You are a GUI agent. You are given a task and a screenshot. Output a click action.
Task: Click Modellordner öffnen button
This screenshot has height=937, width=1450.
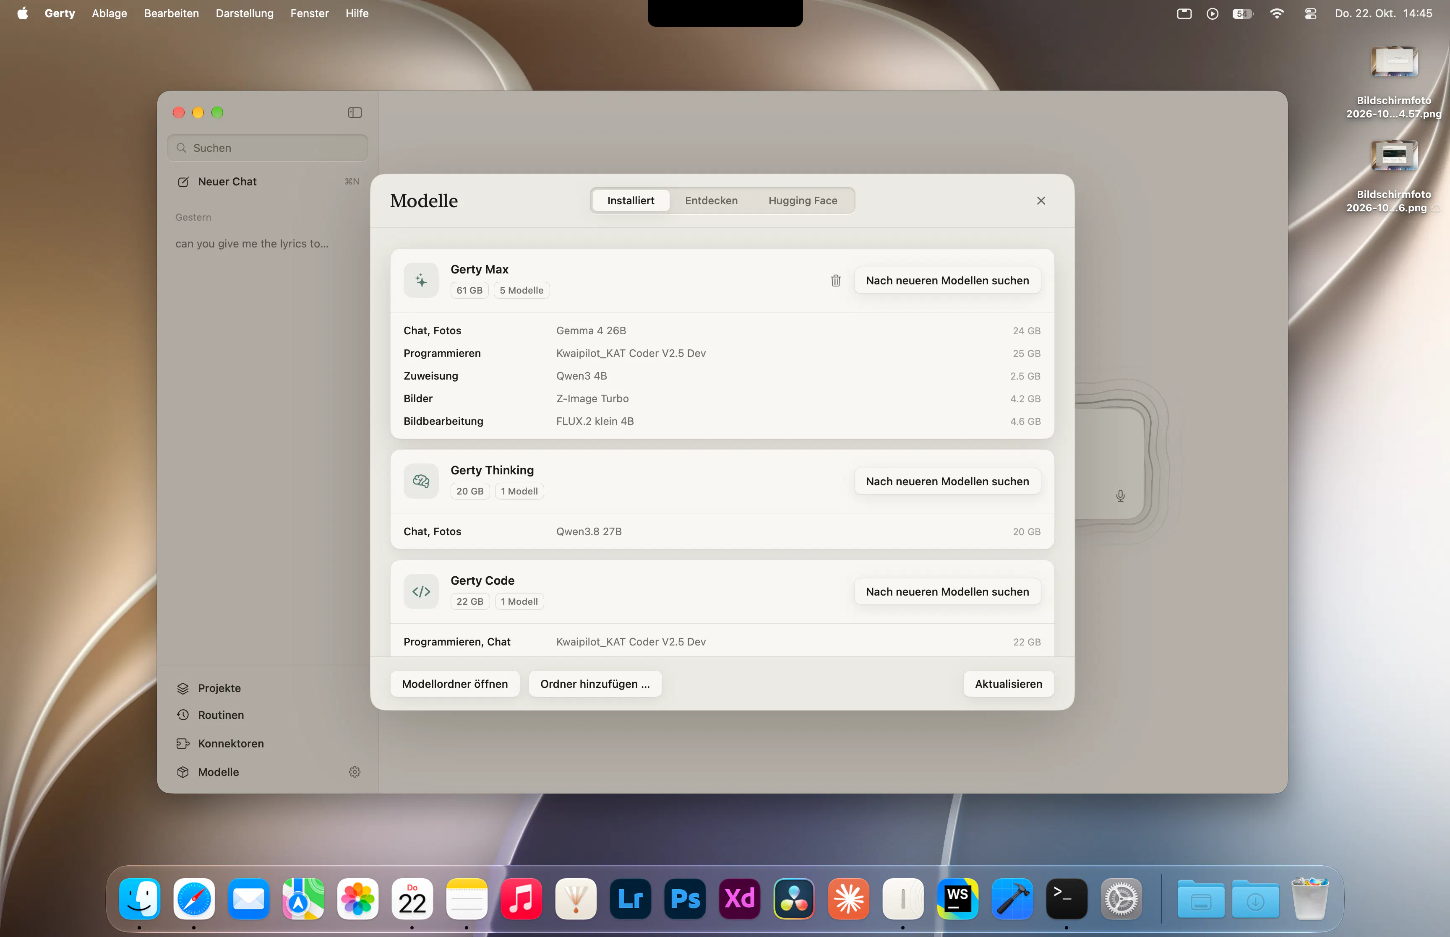point(454,684)
